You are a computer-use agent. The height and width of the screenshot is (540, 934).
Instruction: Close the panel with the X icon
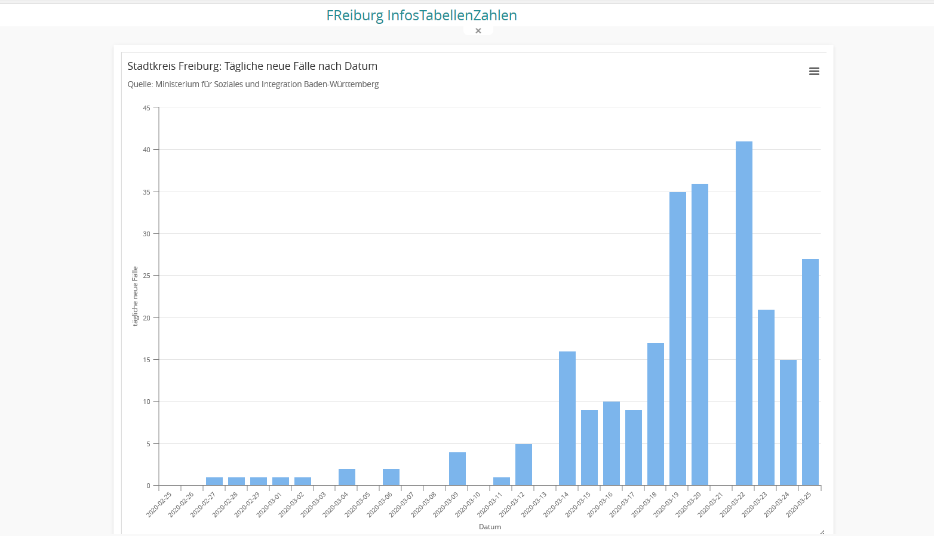tap(478, 31)
